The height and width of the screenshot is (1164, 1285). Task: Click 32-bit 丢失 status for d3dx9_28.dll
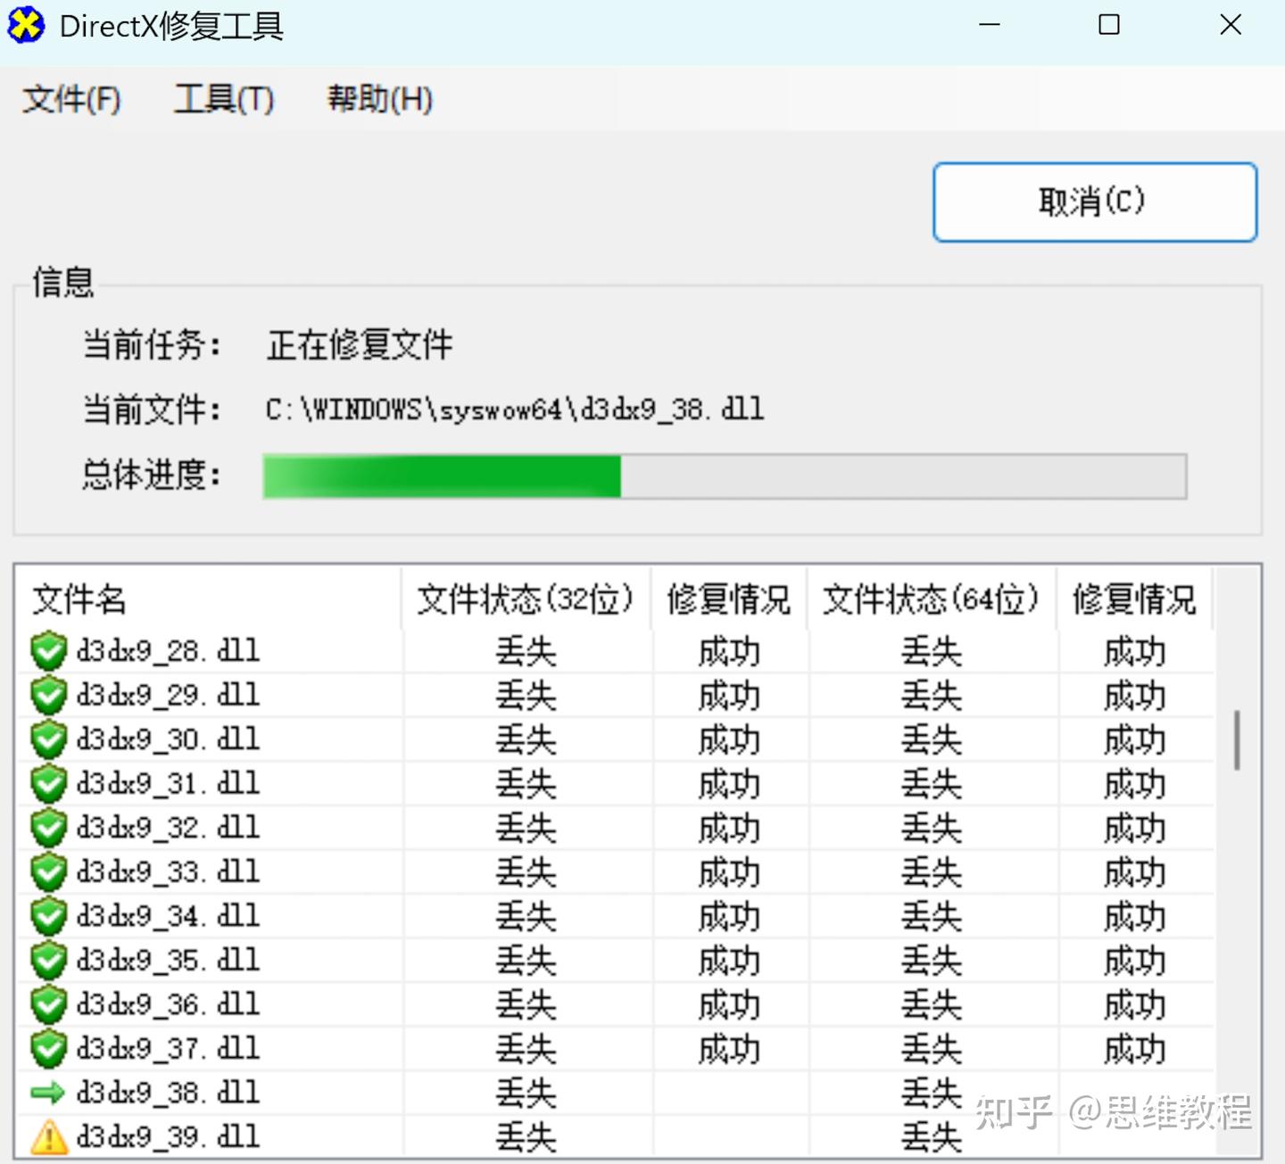[x=526, y=652]
